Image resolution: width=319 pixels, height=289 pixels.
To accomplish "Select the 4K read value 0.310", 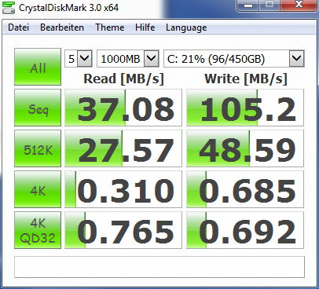I will coord(123,189).
